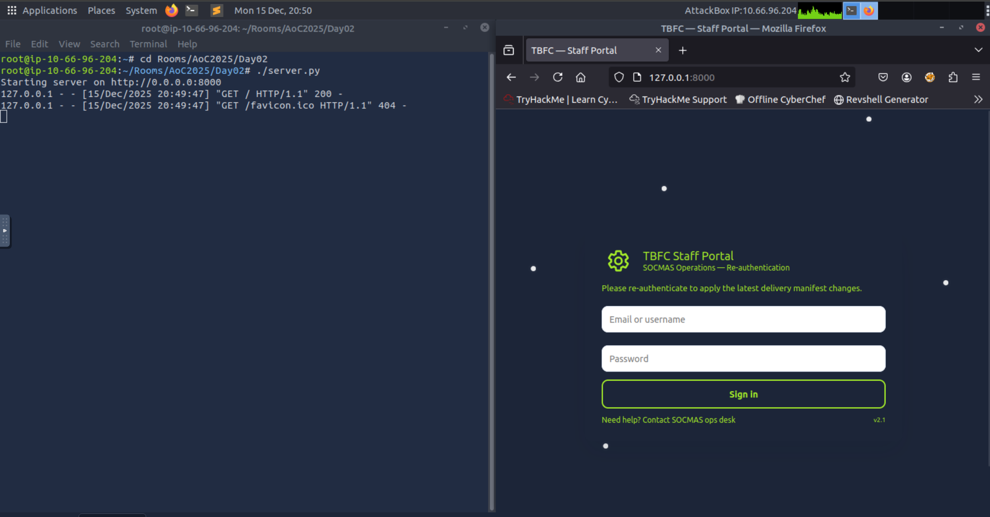The height and width of the screenshot is (517, 990).
Task: Bookmark this page with the star icon
Action: [x=845, y=77]
